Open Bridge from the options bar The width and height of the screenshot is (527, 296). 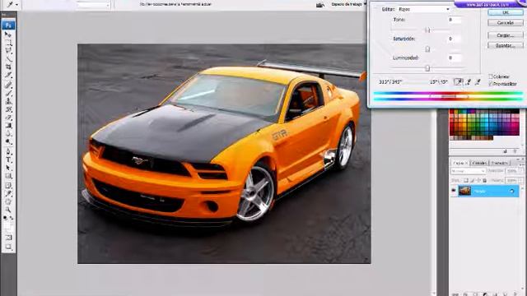320,4
